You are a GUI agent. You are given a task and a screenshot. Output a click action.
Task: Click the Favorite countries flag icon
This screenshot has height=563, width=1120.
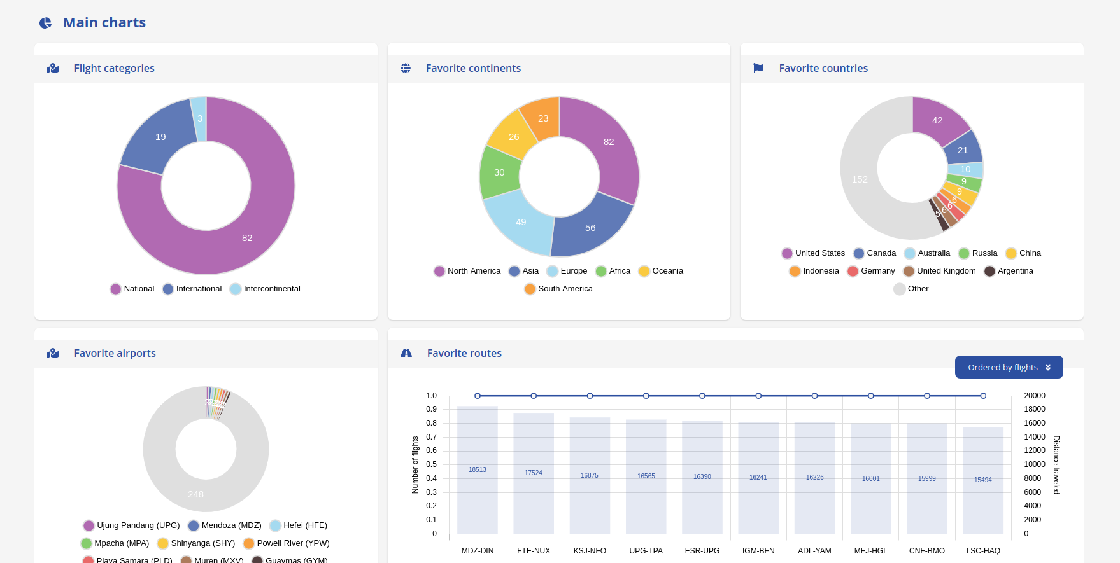[x=758, y=68]
